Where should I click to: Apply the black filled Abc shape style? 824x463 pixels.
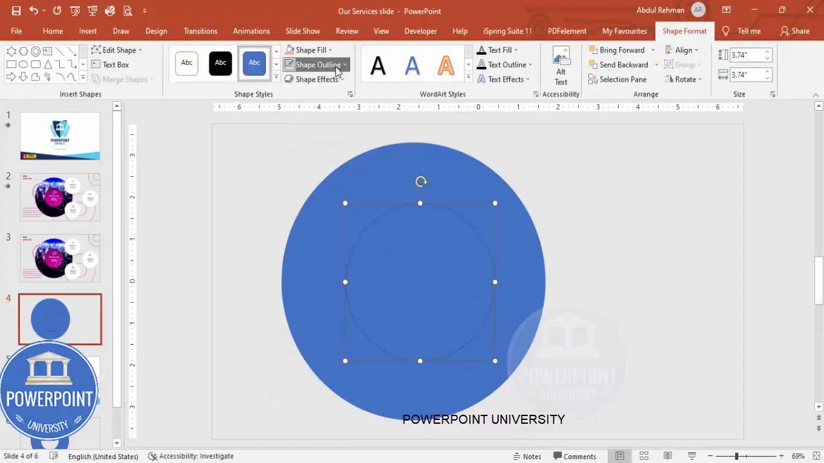[220, 63]
